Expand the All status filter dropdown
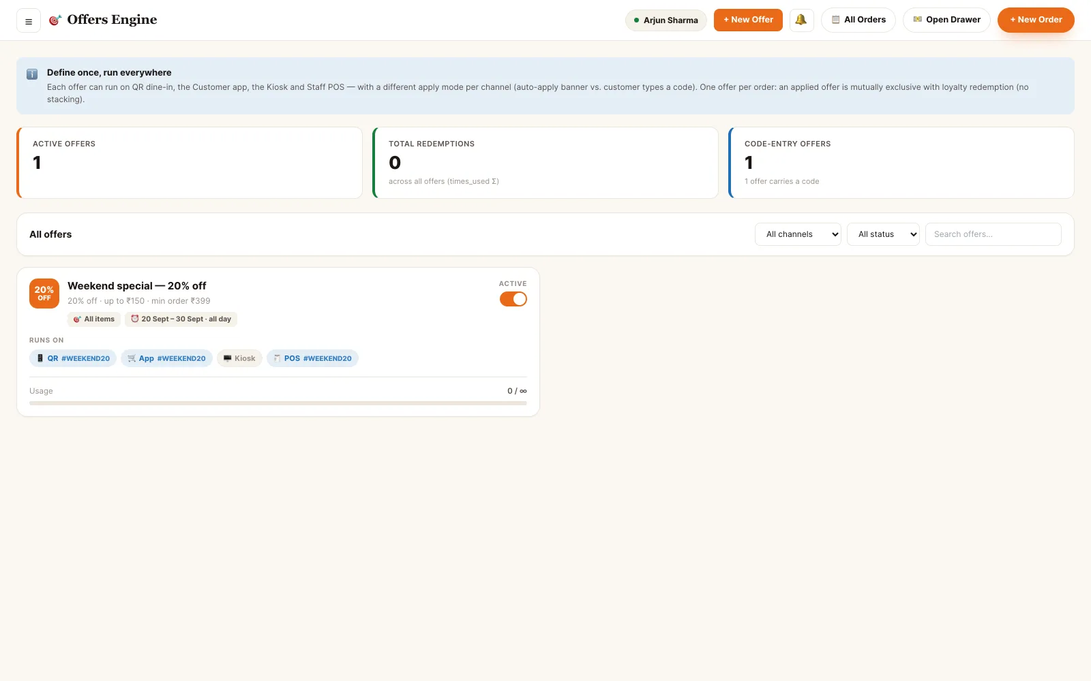Image resolution: width=1091 pixels, height=681 pixels. pyautogui.click(x=883, y=234)
